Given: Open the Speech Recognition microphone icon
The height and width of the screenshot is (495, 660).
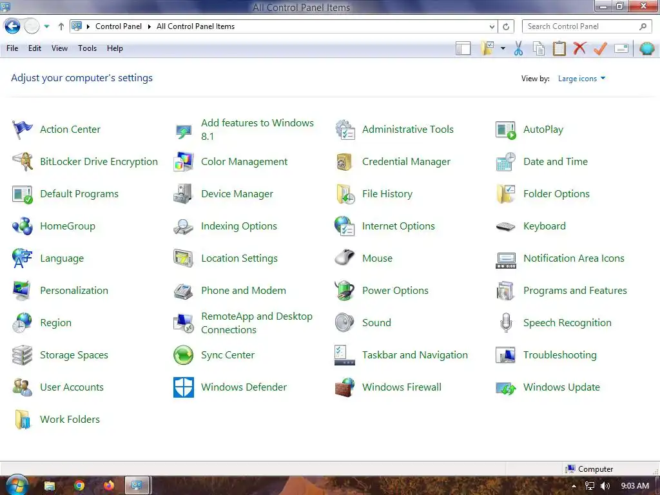Looking at the screenshot, I should (x=506, y=323).
